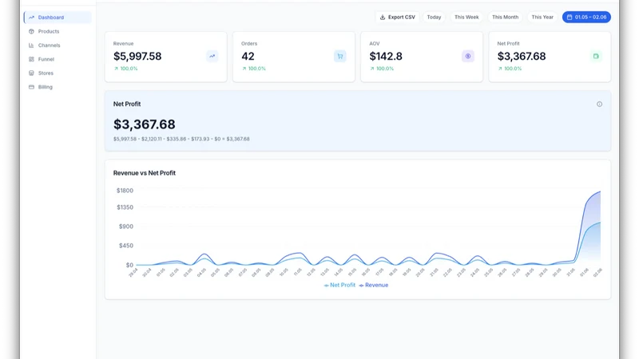Image resolution: width=639 pixels, height=359 pixels.
Task: Click the chart's revenue peak at right end
Action: [600, 191]
